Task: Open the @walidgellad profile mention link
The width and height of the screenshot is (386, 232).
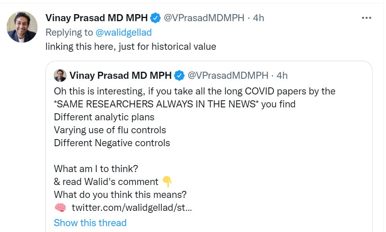Action: click(x=123, y=32)
